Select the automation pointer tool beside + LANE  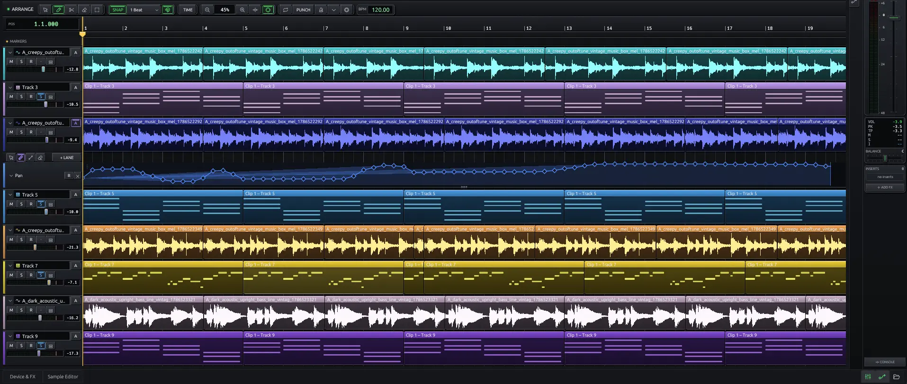coord(11,158)
